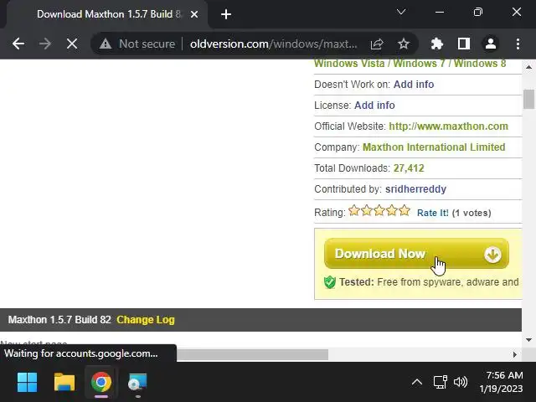Click the scroll up arrow
536x402 pixels.
pos(528,67)
